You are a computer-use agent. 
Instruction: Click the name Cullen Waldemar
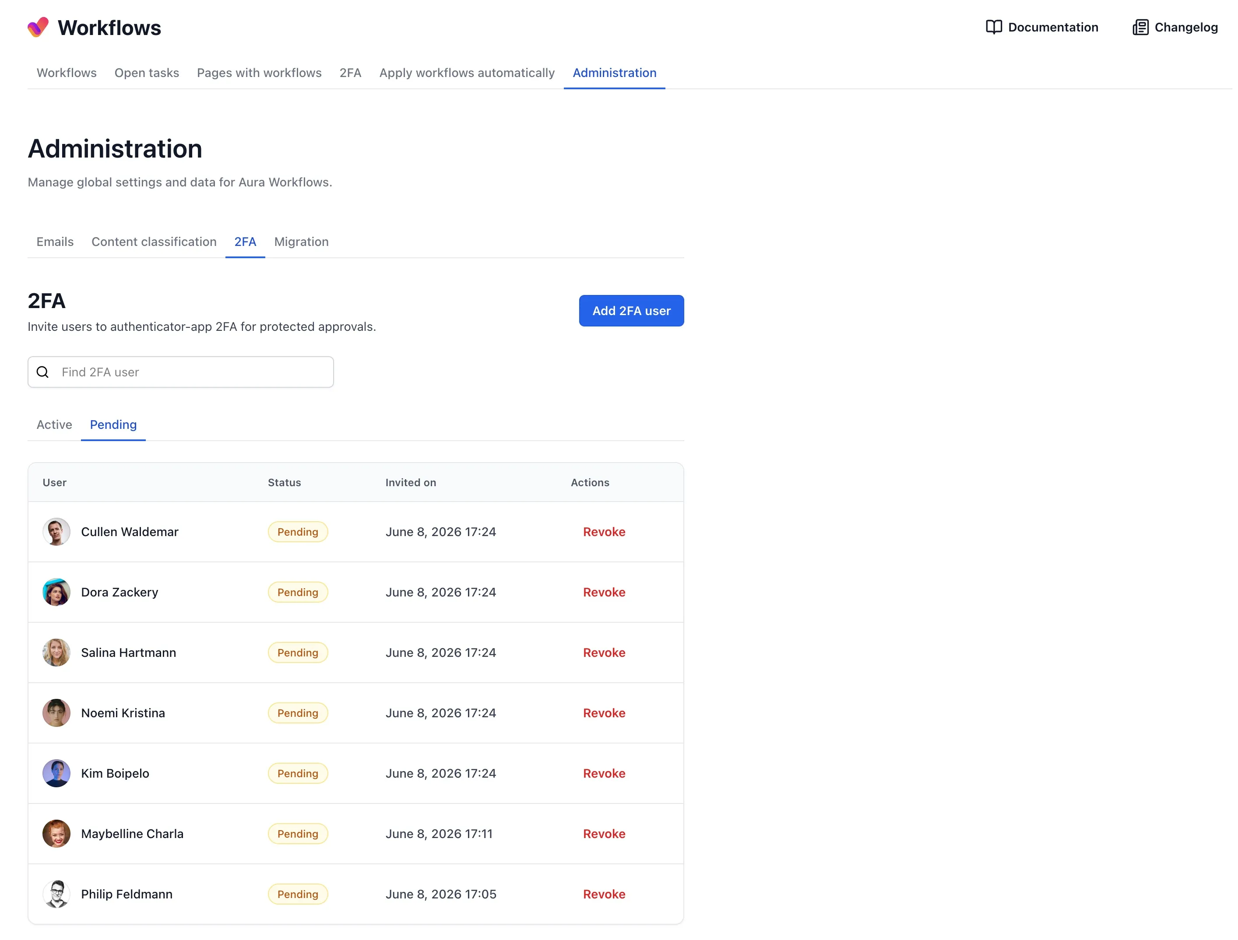[x=130, y=532]
